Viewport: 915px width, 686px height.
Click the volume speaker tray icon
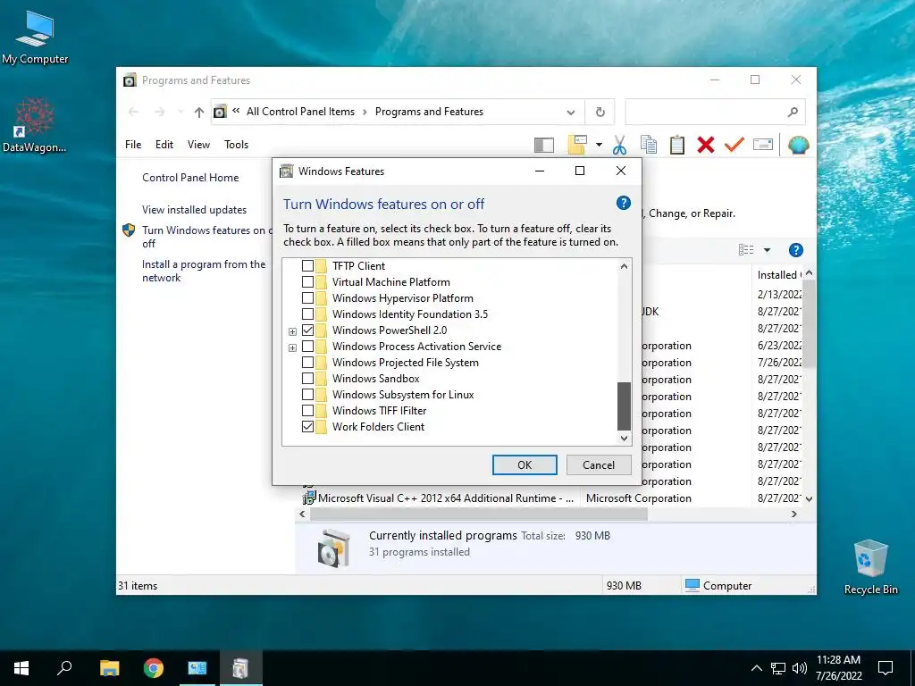[800, 668]
